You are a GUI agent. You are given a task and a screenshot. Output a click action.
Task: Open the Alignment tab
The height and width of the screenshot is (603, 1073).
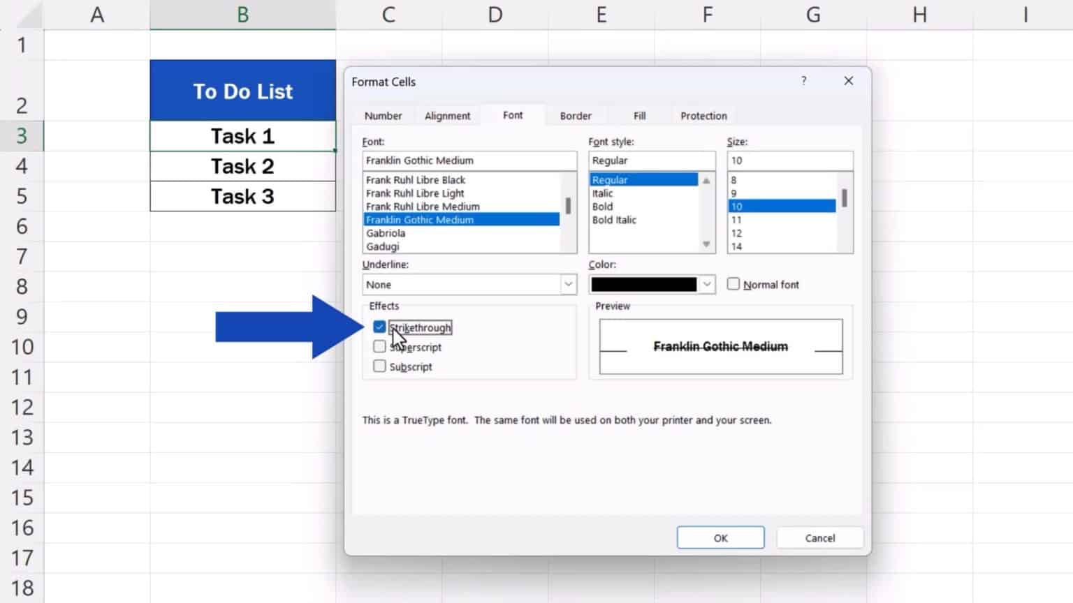coord(448,115)
